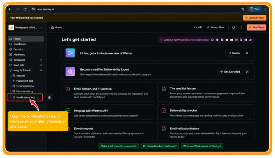
Task: Open the Facebook social icon
Action: pyautogui.click(x=246, y=40)
